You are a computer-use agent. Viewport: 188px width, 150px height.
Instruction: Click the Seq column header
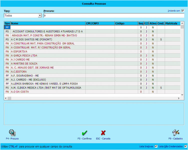[x=141, y=23]
